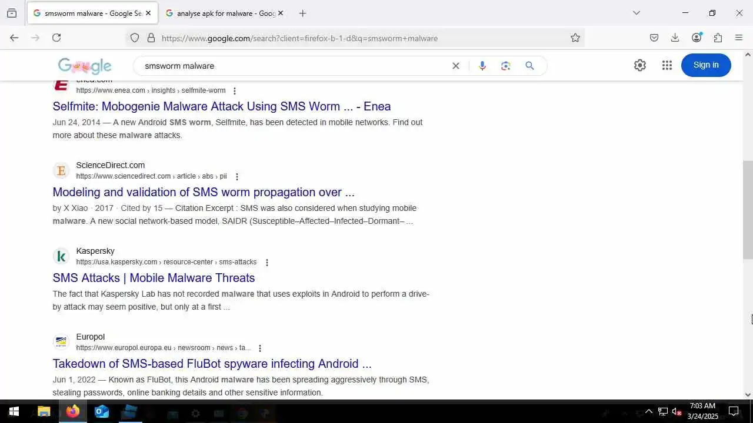The image size is (753, 423).
Task: Reload the current page
Action: pyautogui.click(x=56, y=38)
